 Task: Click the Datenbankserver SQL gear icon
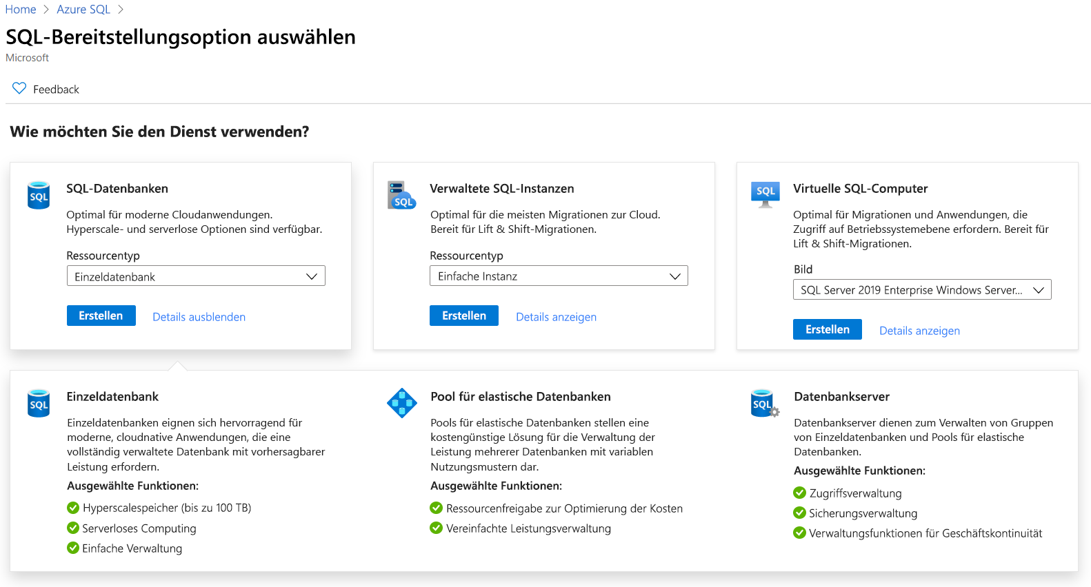click(x=765, y=404)
